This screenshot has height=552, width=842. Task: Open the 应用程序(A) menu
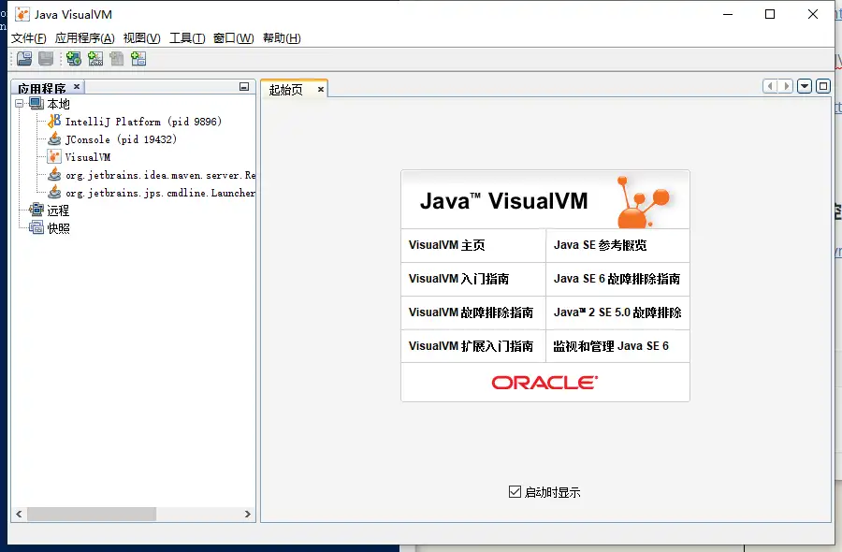coord(84,38)
